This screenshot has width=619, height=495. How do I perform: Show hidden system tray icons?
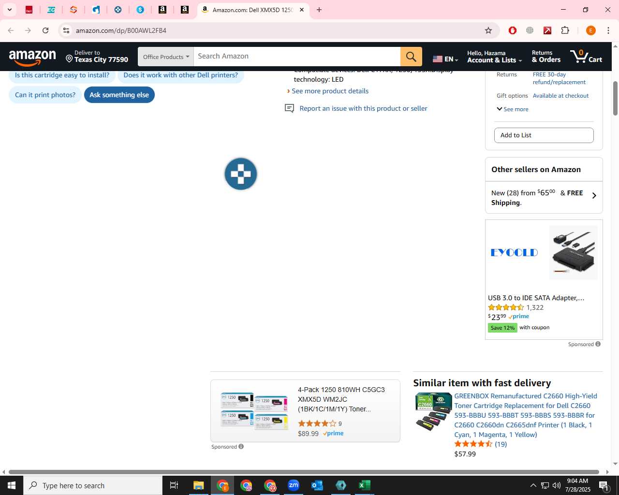tap(533, 485)
